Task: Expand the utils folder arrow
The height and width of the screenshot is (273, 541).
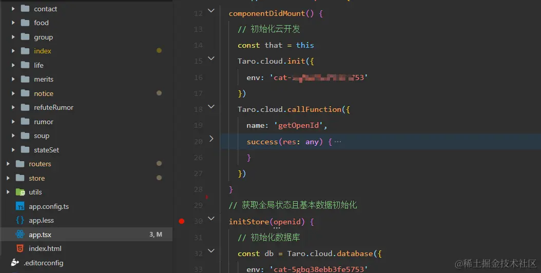Action: (x=8, y=192)
